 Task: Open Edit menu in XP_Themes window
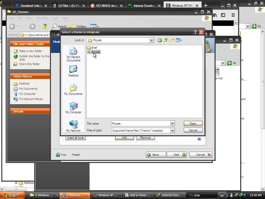[20, 18]
